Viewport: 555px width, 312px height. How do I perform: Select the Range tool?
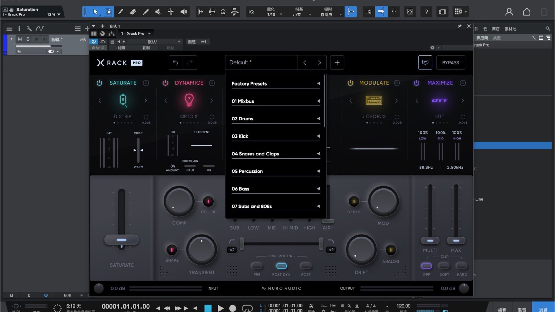click(108, 12)
